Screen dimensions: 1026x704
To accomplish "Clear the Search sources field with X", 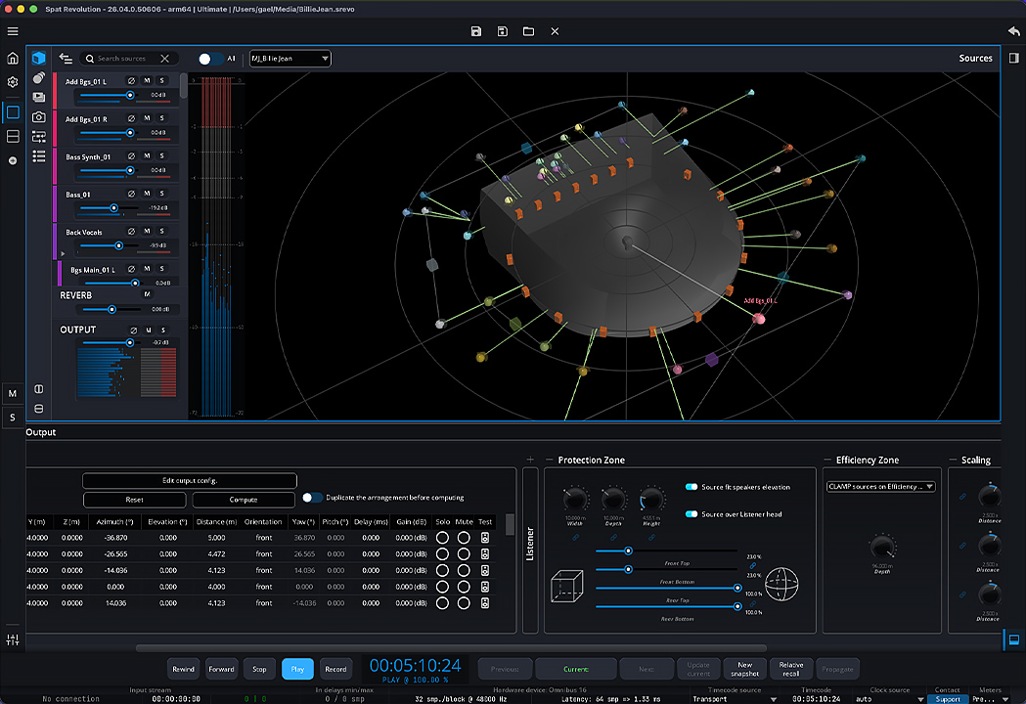I will click(x=165, y=59).
